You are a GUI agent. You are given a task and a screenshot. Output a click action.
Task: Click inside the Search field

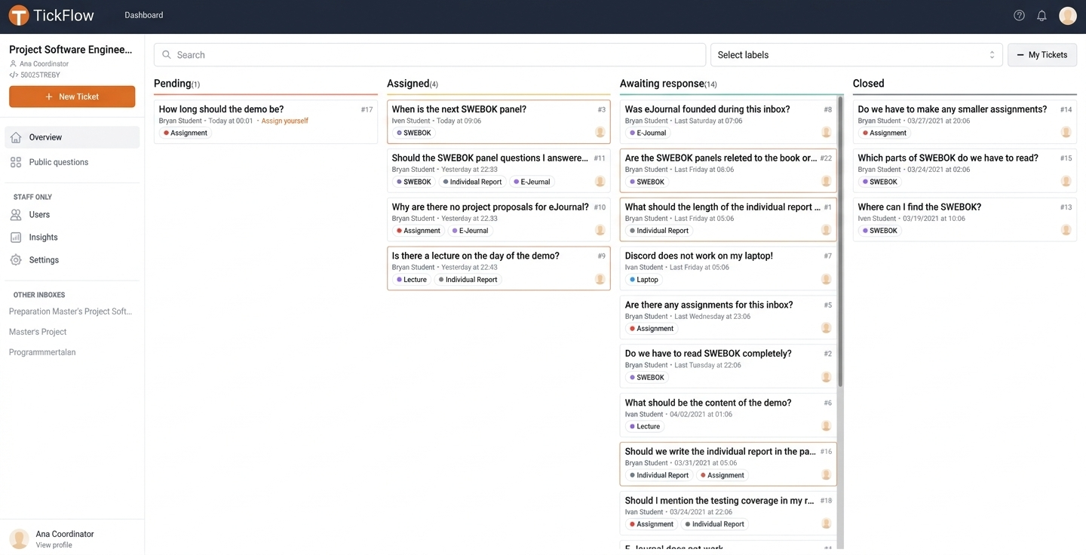430,53
